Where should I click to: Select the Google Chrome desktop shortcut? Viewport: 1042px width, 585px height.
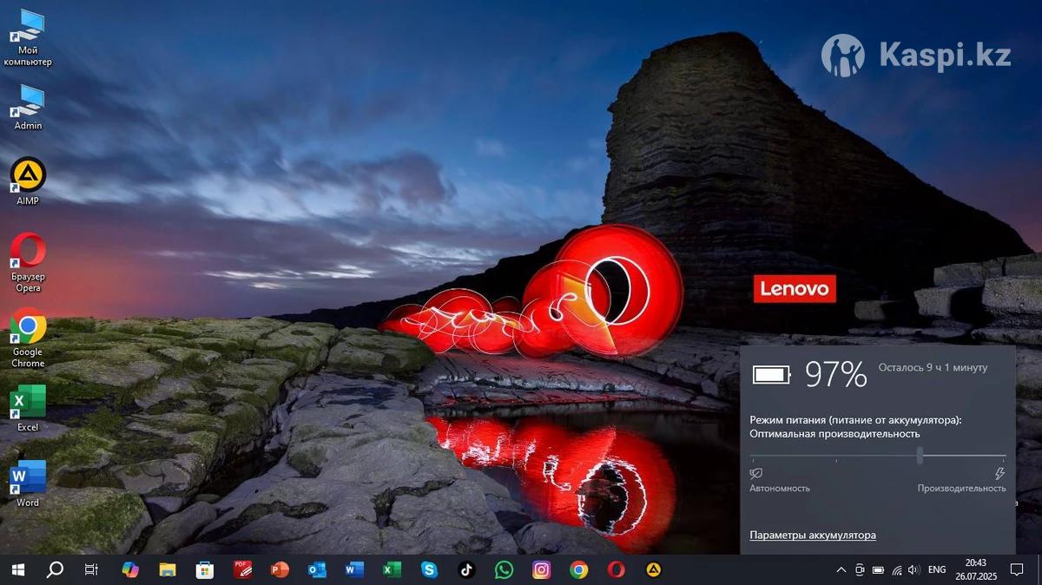pyautogui.click(x=28, y=338)
